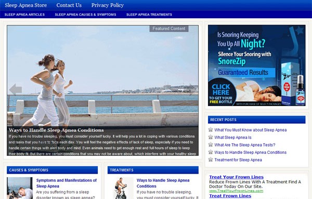Click the Featured Content label

(168, 29)
